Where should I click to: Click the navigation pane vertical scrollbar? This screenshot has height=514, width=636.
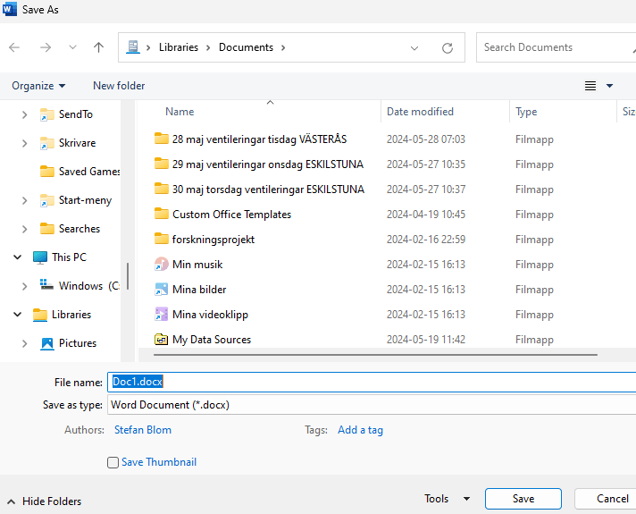(x=128, y=276)
